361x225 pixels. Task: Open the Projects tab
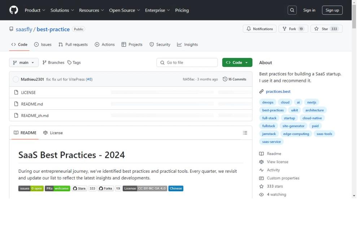pyautogui.click(x=132, y=45)
